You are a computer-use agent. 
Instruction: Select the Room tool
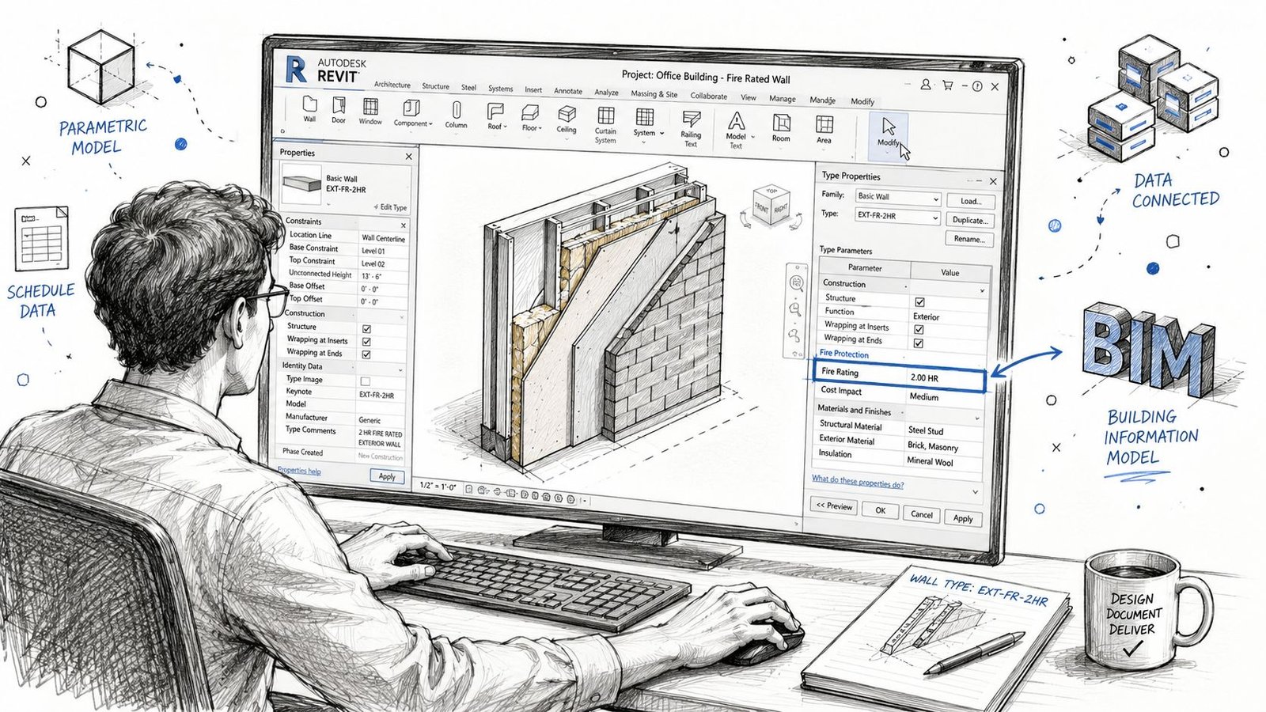pyautogui.click(x=781, y=127)
